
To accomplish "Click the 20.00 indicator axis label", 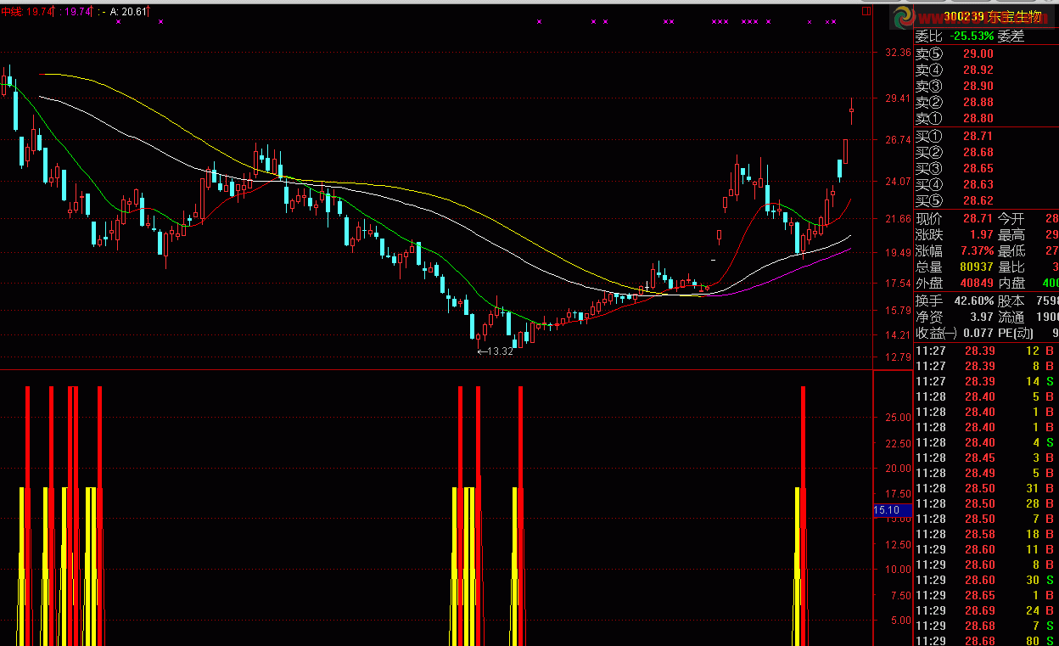I will [898, 469].
